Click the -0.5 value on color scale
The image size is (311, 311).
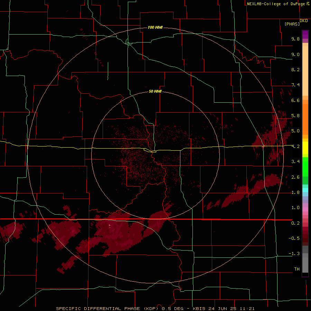click(294, 238)
